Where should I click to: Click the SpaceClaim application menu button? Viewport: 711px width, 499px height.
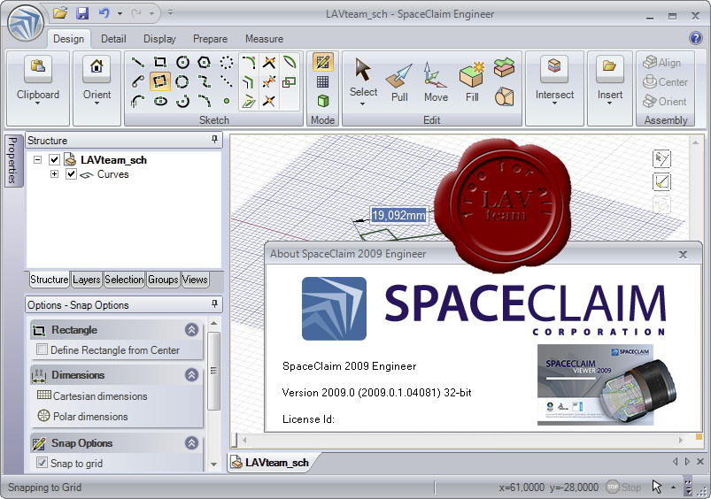click(26, 23)
